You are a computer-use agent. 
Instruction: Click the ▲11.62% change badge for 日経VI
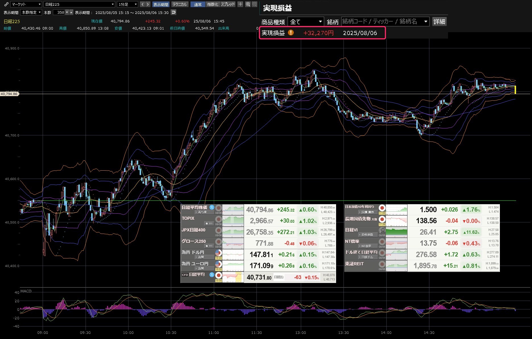pyautogui.click(x=471, y=232)
